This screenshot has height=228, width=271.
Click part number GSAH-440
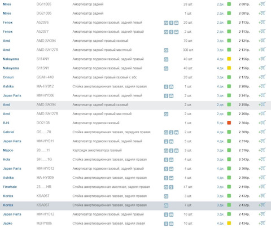[x=45, y=77]
